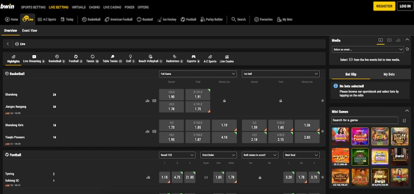Open the Result 1X2 dropdown
The width and height of the screenshot is (414, 194).
(177, 155)
